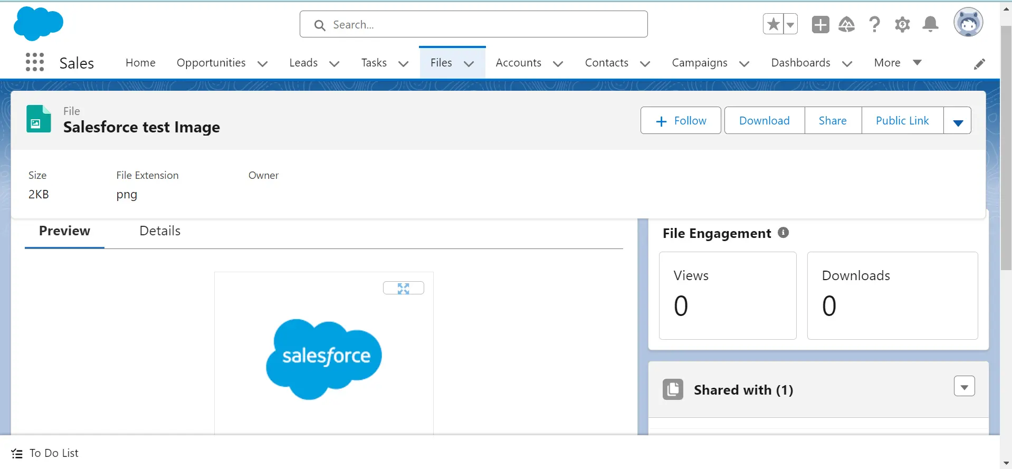Open the Global Actions plus icon
Screen dimensions: 1012x469
point(820,24)
